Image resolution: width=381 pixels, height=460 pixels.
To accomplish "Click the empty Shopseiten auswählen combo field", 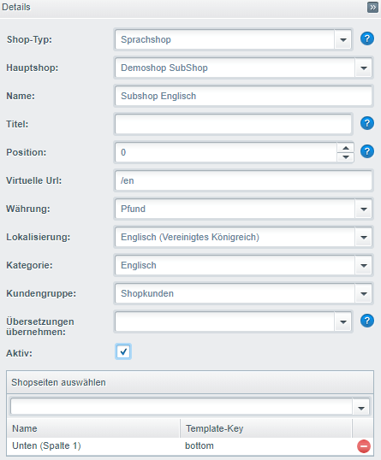I will tap(182, 407).
